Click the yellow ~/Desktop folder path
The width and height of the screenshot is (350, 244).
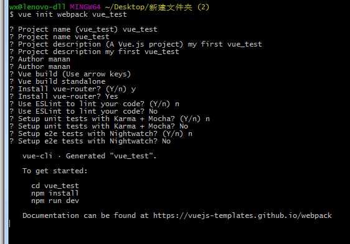coord(157,7)
